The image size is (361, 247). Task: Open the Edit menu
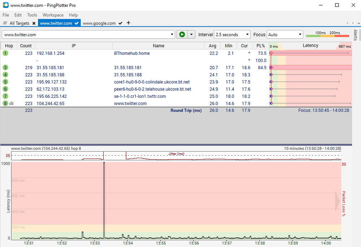coord(18,15)
